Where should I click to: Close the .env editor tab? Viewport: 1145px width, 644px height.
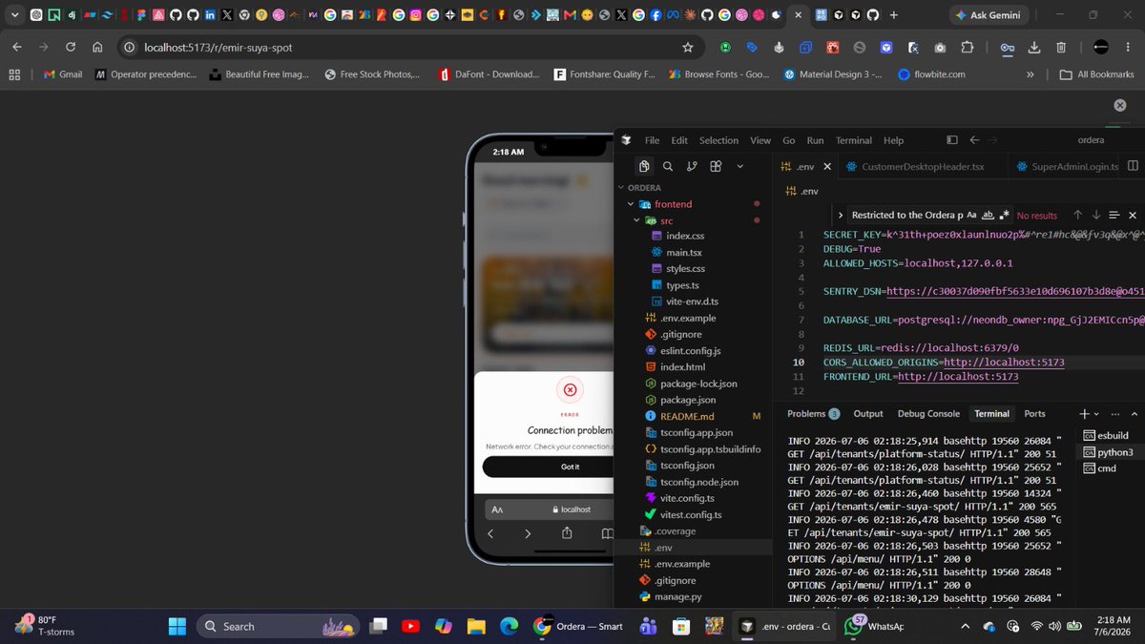[827, 166]
